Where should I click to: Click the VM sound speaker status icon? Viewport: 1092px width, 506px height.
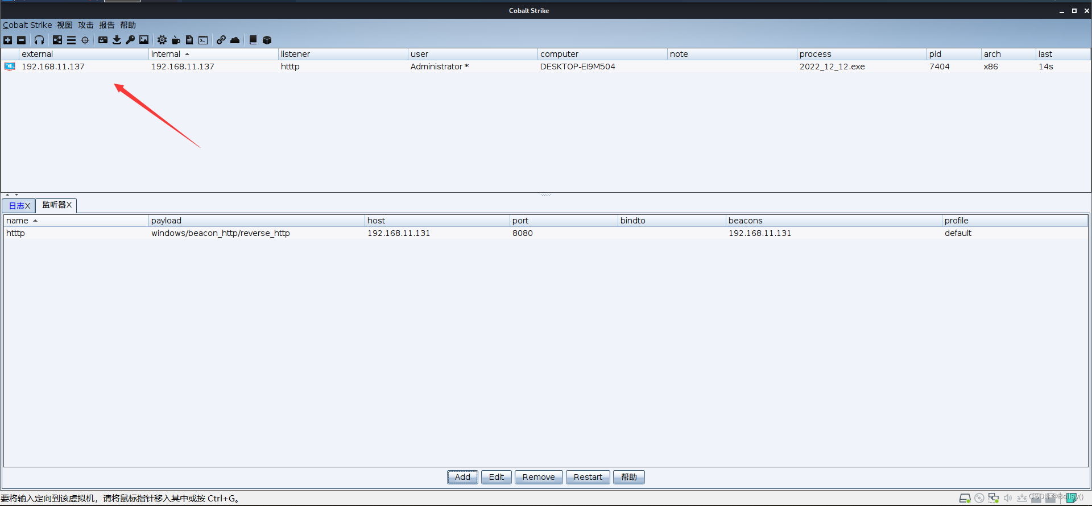1008,498
